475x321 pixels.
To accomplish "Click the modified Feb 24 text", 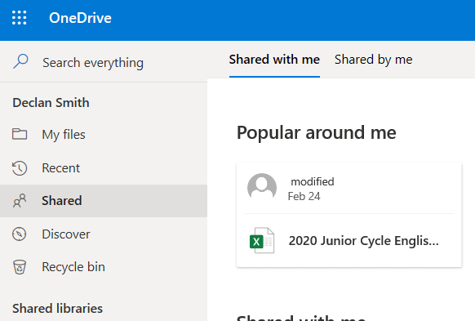I will tap(311, 189).
